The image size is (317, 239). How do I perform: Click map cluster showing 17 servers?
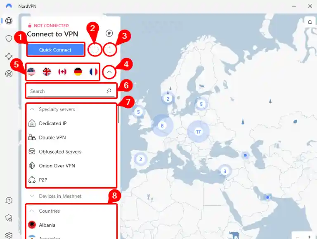tap(198, 132)
